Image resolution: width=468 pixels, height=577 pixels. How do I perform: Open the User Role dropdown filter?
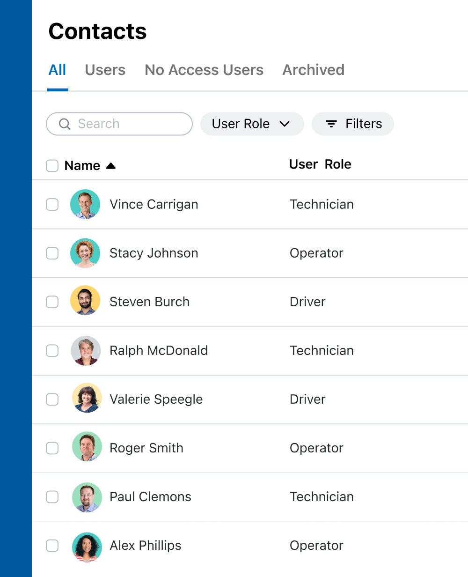click(x=252, y=124)
